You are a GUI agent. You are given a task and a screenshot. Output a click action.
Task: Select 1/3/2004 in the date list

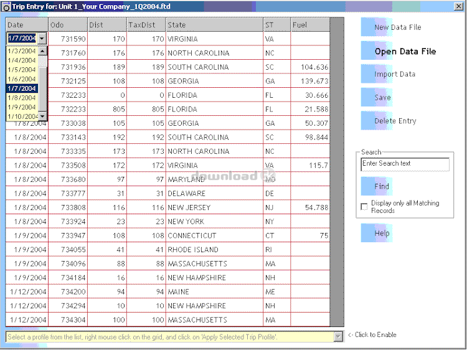[x=22, y=51]
